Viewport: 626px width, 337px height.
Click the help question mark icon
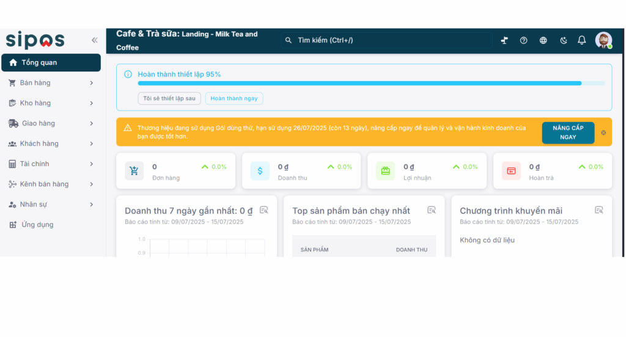[x=523, y=40]
